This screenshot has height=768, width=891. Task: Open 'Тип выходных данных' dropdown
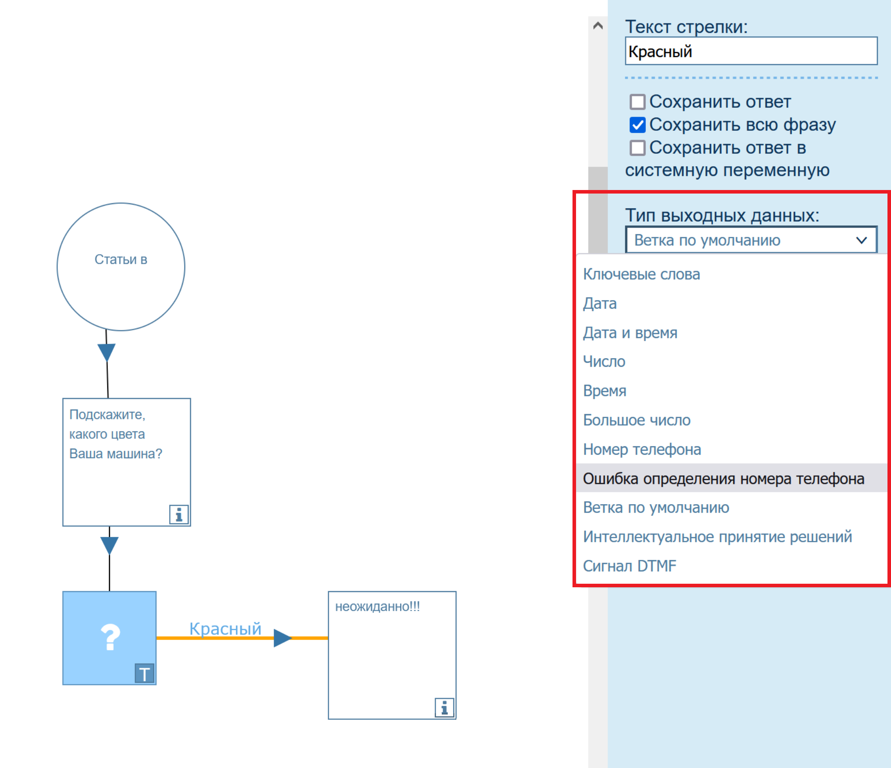click(751, 240)
